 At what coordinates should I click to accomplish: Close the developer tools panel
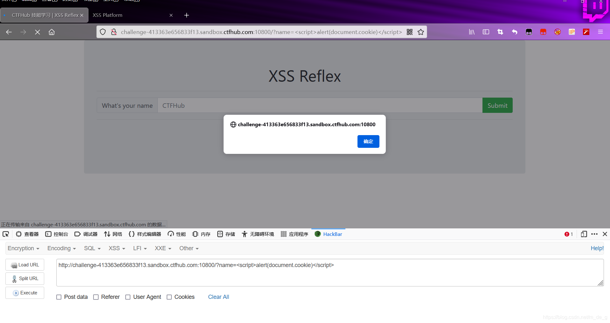click(605, 234)
